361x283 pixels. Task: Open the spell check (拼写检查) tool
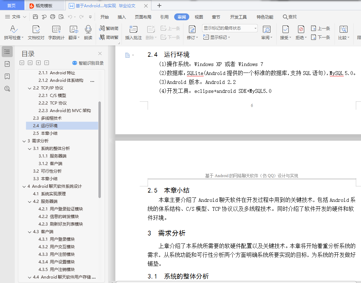coord(13,32)
